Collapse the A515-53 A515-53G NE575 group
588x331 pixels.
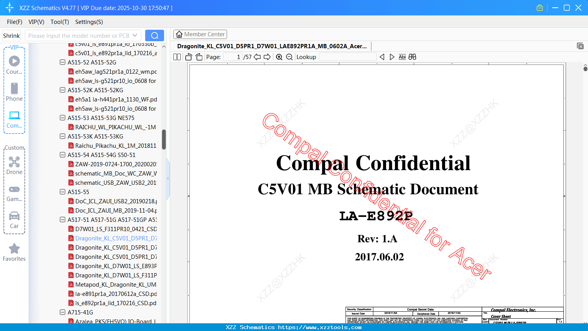click(63, 118)
